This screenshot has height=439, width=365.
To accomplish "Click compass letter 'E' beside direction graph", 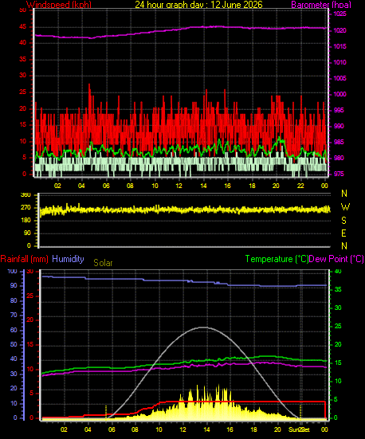I will point(343,233).
